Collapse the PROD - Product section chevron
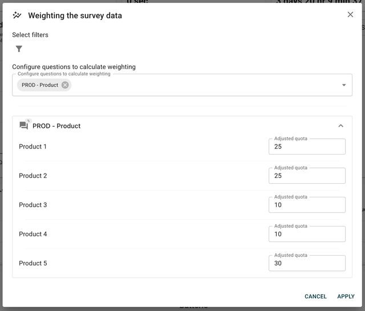Image resolution: width=365 pixels, height=311 pixels. pyautogui.click(x=340, y=126)
